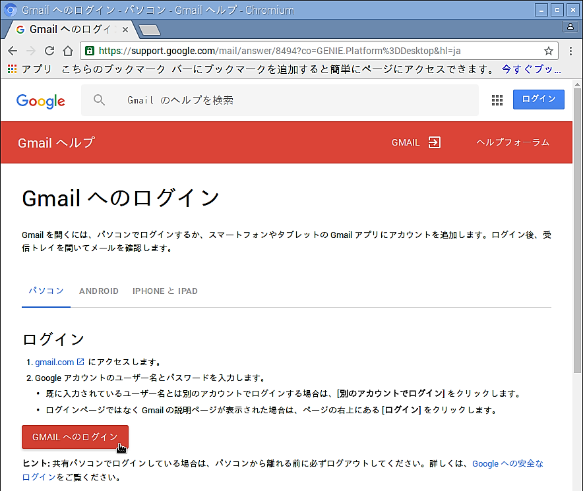
Task: Click the URL address bar
Action: coord(319,51)
